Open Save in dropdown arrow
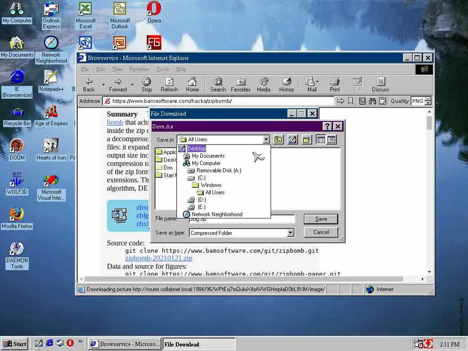468x351 pixels. pyautogui.click(x=266, y=139)
